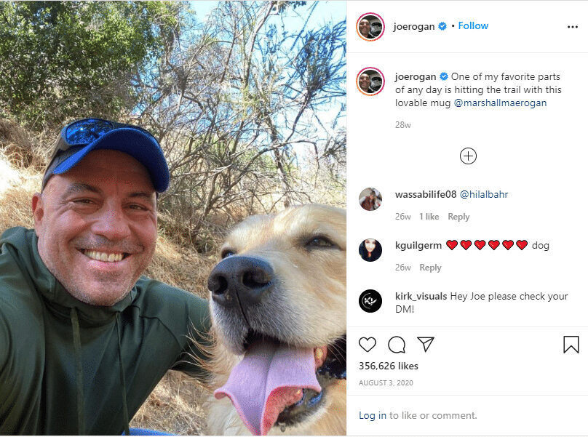The image size is (588, 437).
Task: Click kirk_visuals' avatar
Action: [370, 302]
